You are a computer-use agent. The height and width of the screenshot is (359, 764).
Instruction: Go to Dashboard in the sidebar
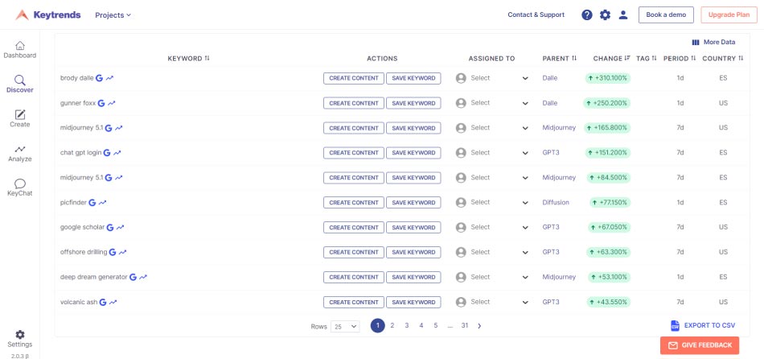click(x=20, y=50)
